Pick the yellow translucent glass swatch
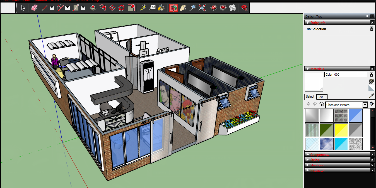The width and height of the screenshot is (376, 188). coord(341,130)
